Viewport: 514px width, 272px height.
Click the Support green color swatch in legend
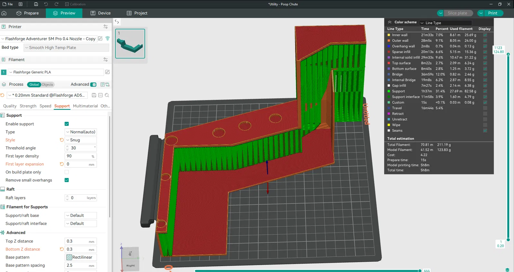point(389,91)
